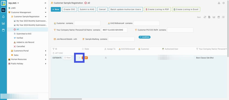Open the MyLIMS dropdown

[x=13, y=3]
